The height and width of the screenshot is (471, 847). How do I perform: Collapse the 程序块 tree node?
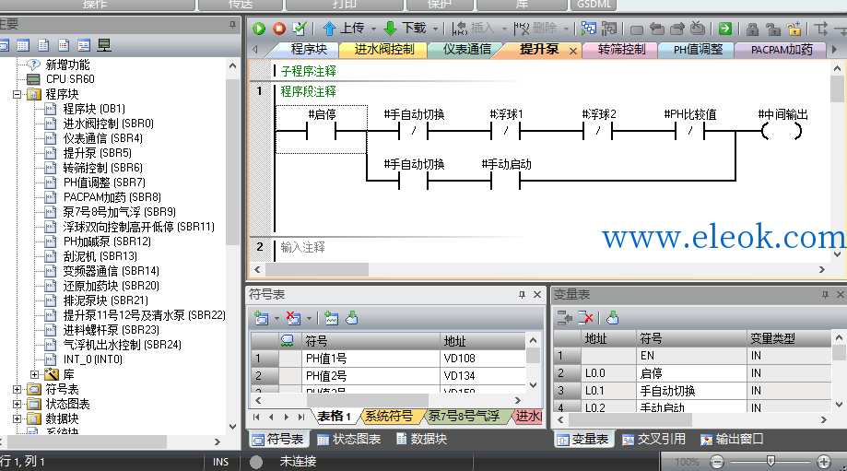point(18,95)
